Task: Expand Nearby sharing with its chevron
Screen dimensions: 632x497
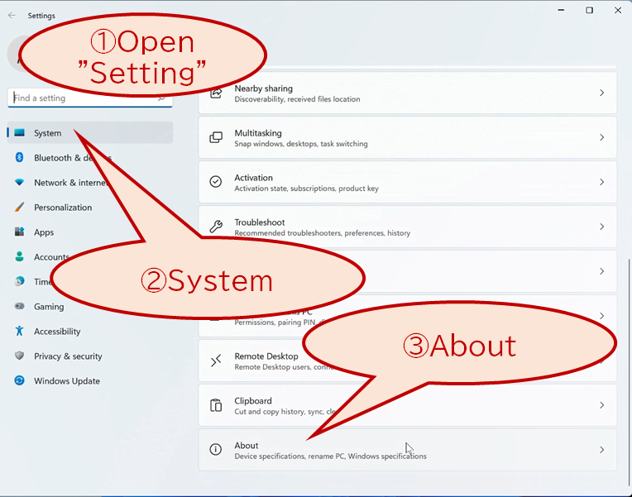Action: pyautogui.click(x=601, y=93)
